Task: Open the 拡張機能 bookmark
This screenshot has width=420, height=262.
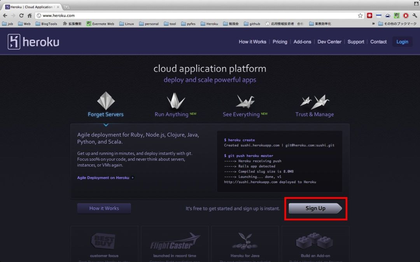Action: (x=72, y=24)
